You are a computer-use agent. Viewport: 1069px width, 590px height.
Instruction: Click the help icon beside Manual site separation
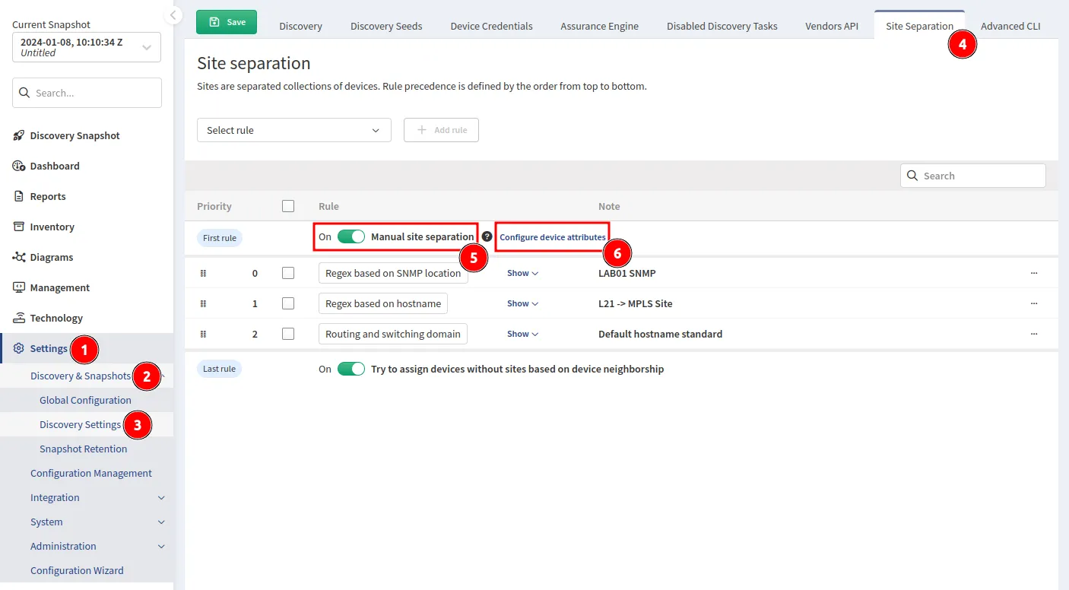pyautogui.click(x=486, y=236)
